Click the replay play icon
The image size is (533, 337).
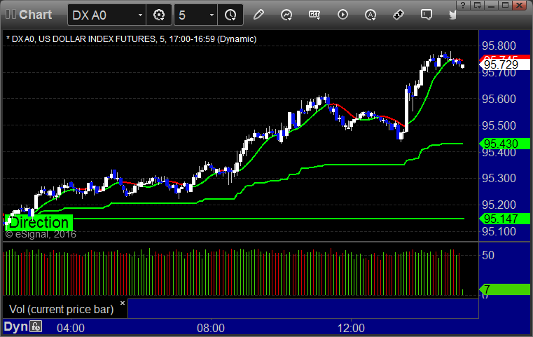pos(342,15)
